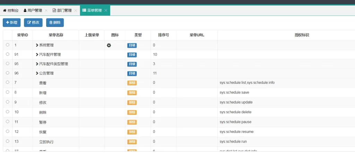Expand the 汽车配件管理 node
355x161 pixels.
coord(37,55)
